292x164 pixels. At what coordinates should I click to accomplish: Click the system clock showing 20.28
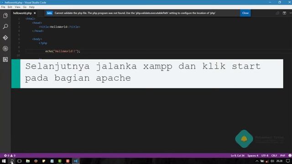click(279, 161)
